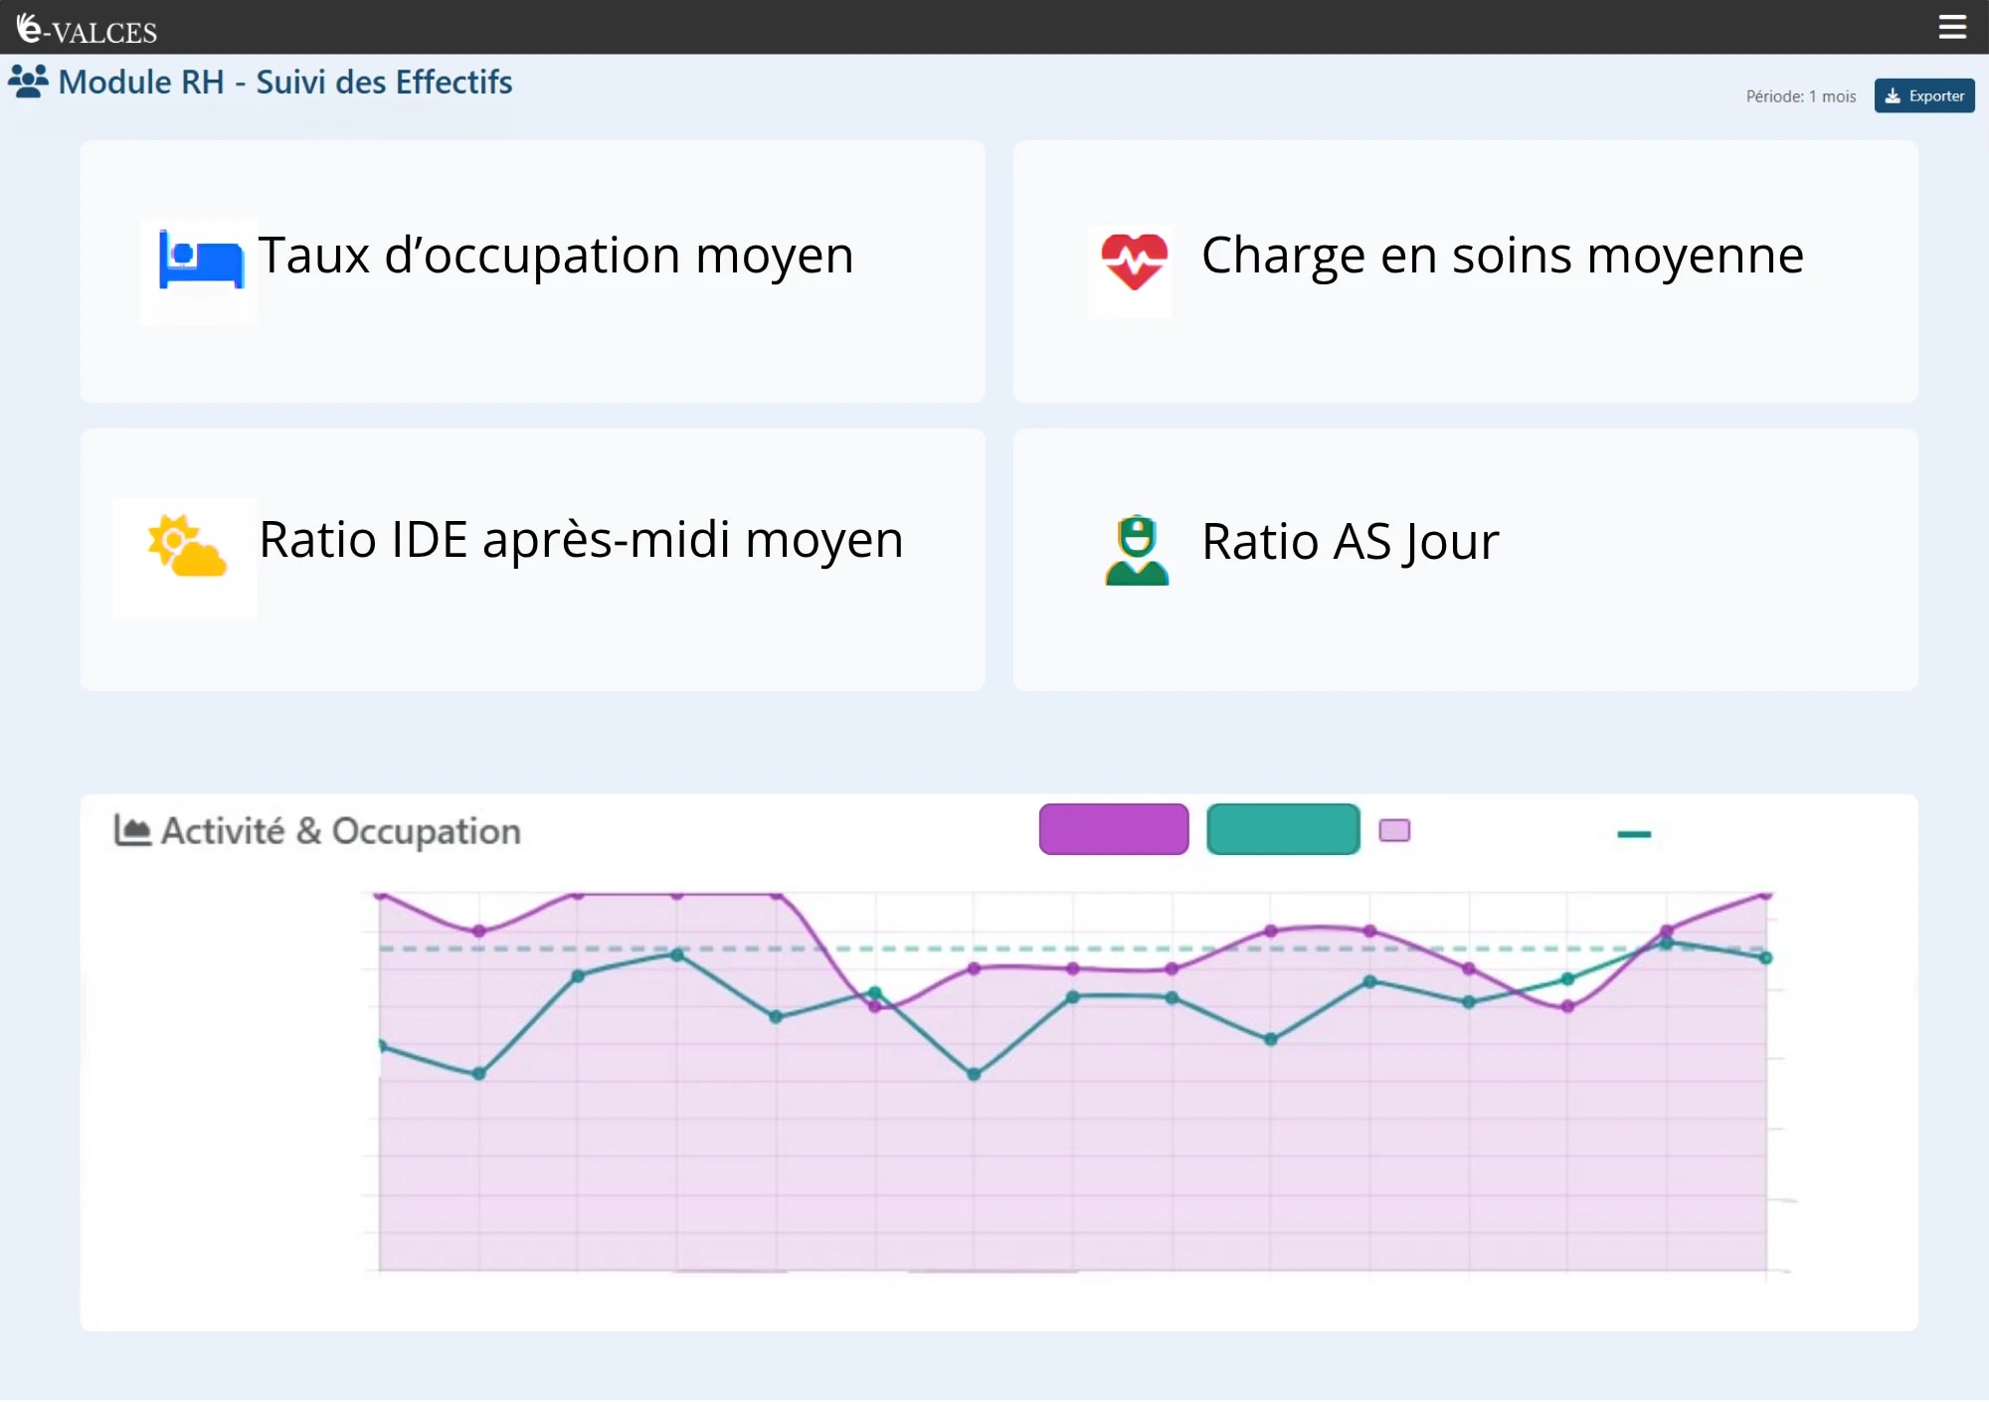The width and height of the screenshot is (1989, 1402).
Task: Click the Module RH - Suivi des Effectifs heading
Action: click(284, 82)
